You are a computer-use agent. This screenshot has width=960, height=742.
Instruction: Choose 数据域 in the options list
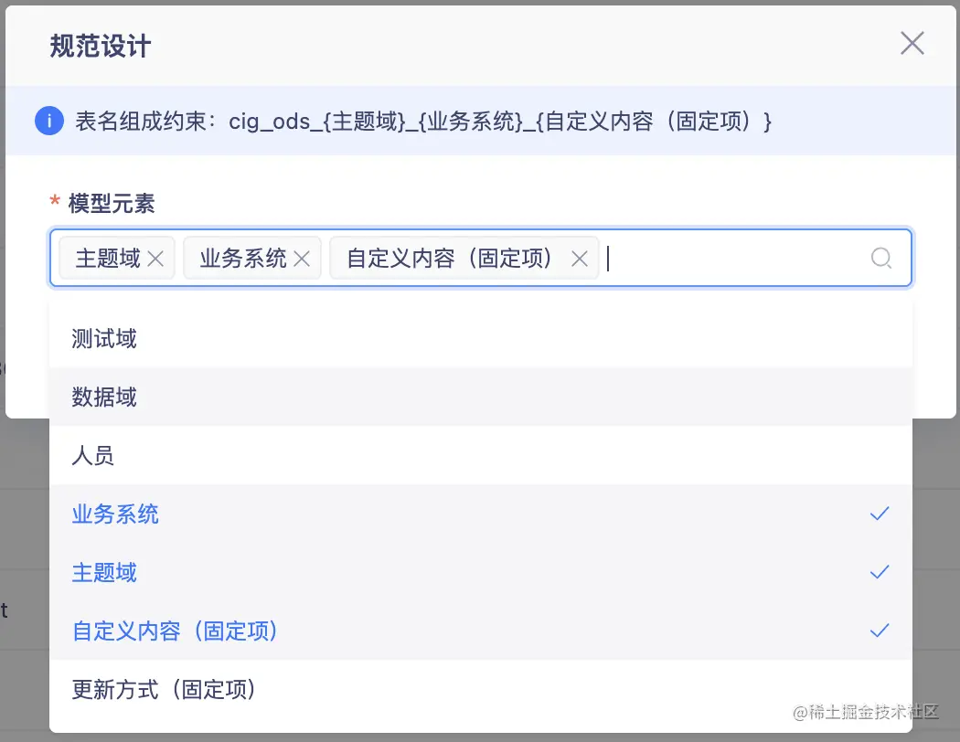click(103, 397)
